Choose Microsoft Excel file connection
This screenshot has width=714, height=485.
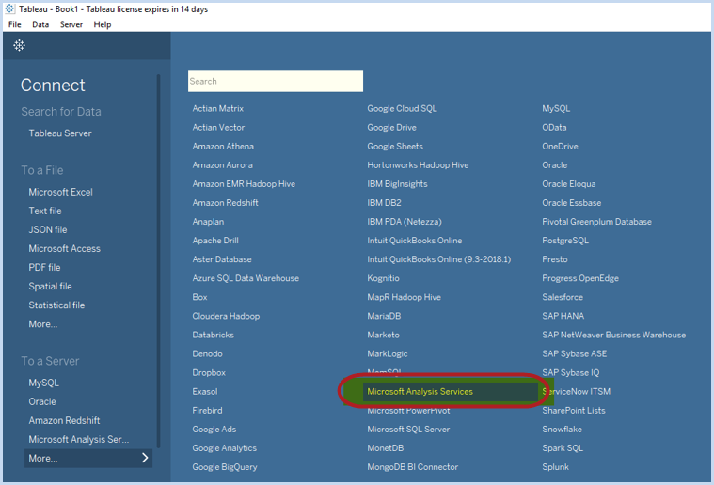(60, 192)
